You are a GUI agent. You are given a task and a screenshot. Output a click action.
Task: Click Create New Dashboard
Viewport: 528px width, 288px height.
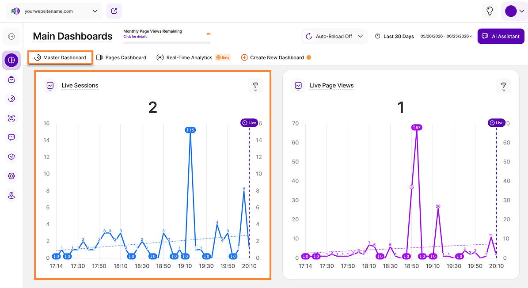273,57
